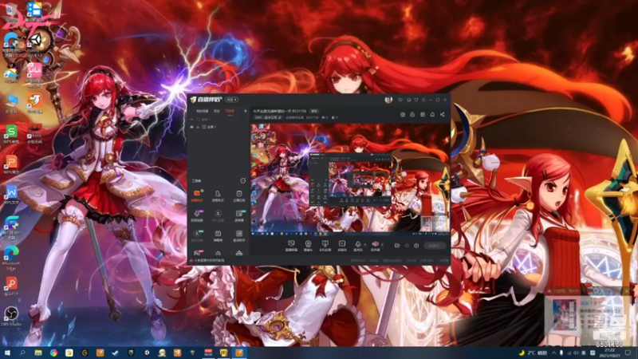The width and height of the screenshot is (638, 359).
Task: Switch to the leftmost scene tab
Action: tap(203, 111)
